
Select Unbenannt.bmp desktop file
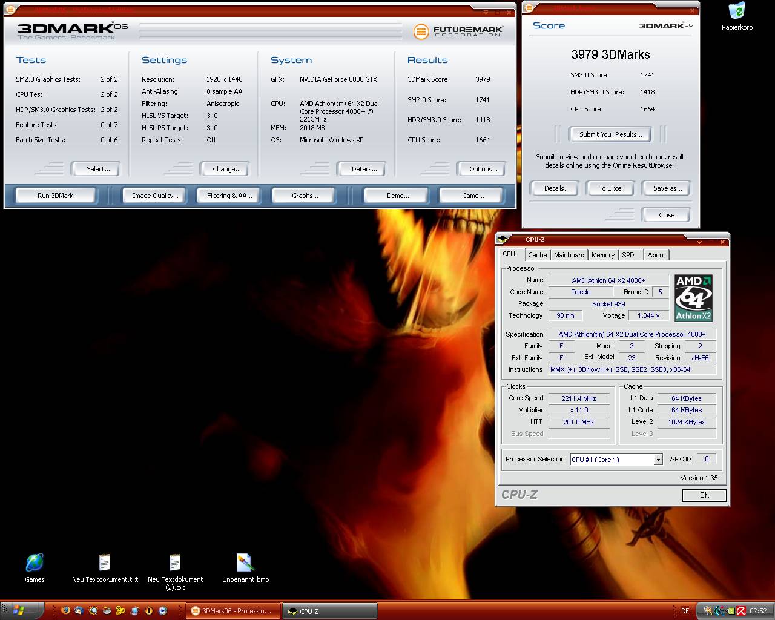245,568
